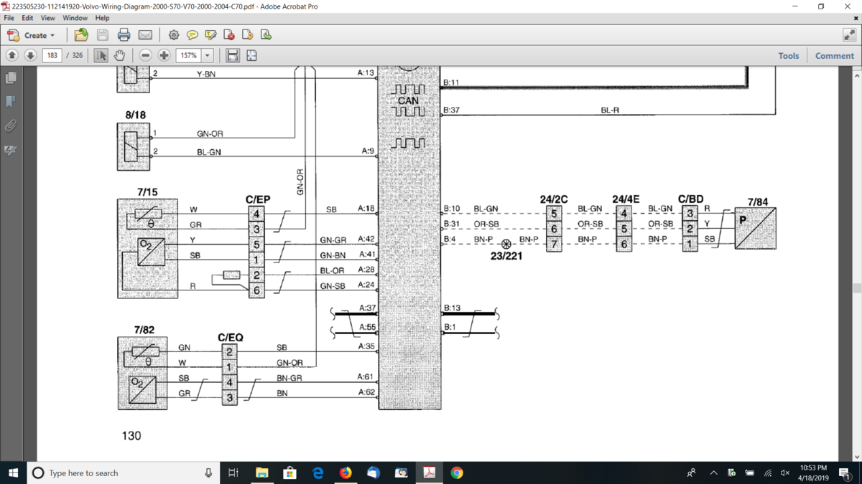
Task: Go to the previous page arrow
Action: (x=12, y=55)
